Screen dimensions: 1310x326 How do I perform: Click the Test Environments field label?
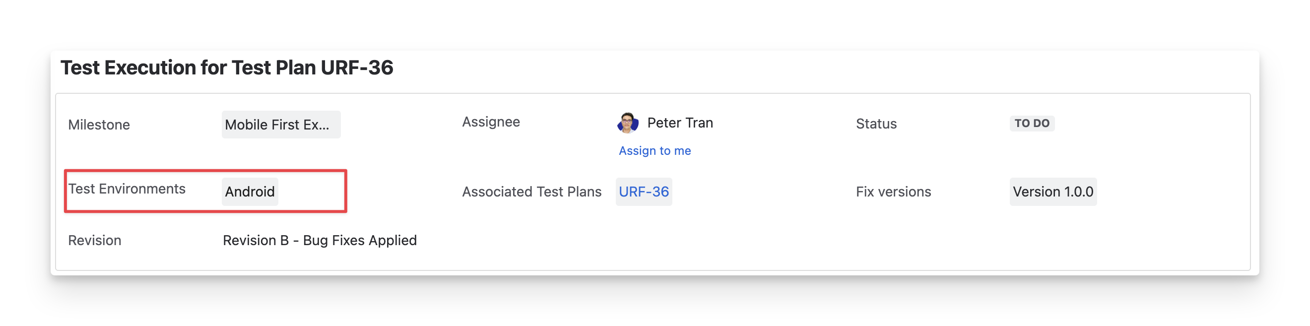pos(127,189)
